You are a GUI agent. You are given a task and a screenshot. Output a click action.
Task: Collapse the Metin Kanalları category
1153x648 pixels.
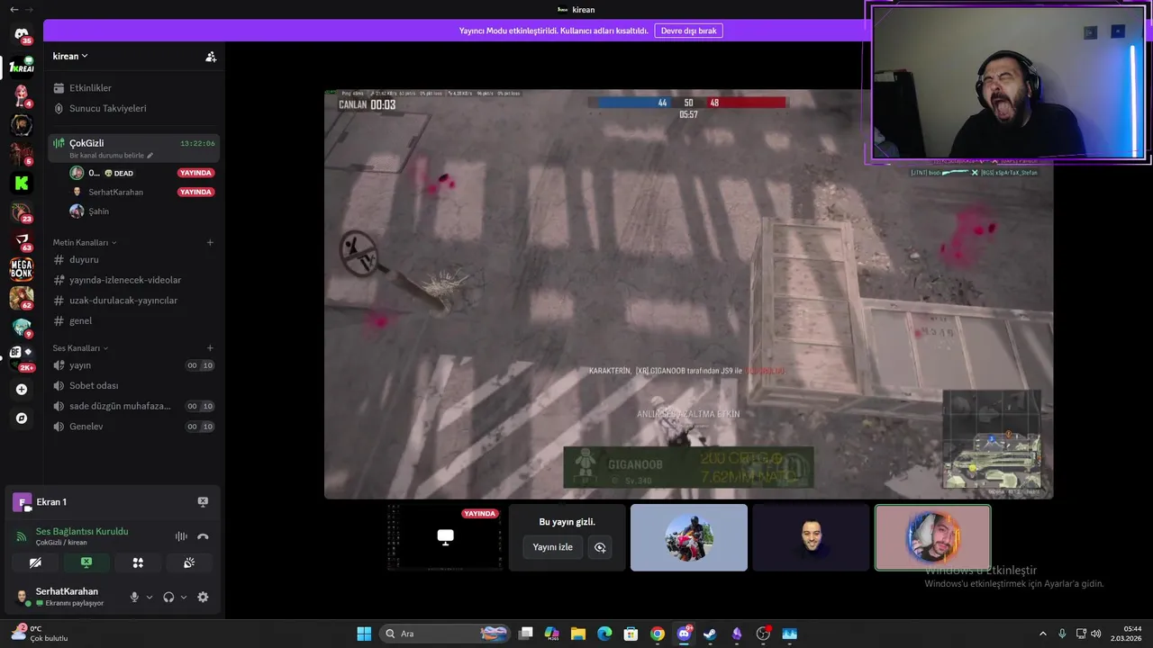85,242
